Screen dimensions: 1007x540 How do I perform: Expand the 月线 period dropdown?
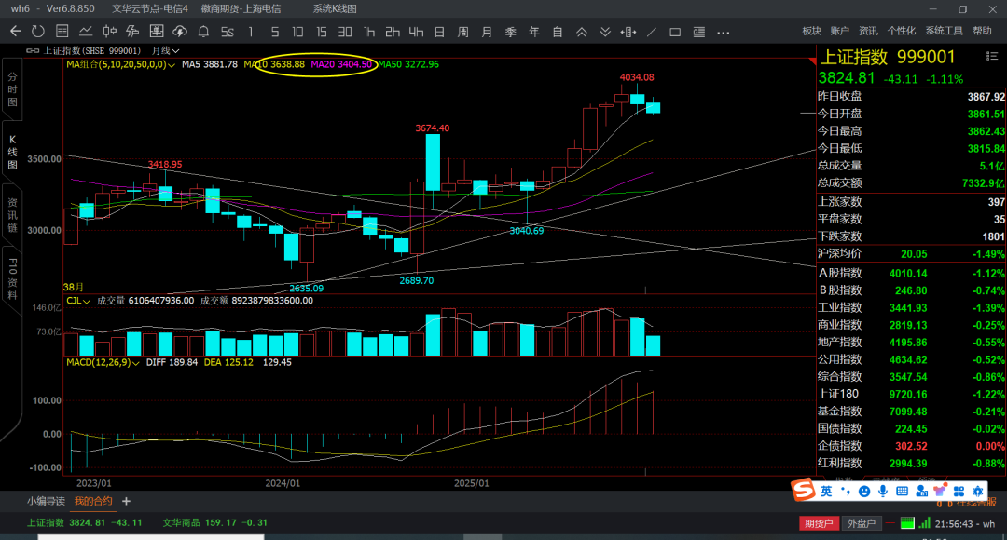[x=165, y=50]
